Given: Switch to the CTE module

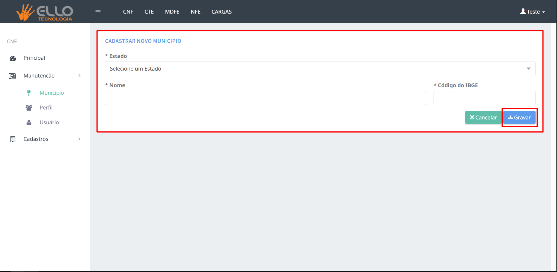Looking at the screenshot, I should (x=149, y=12).
